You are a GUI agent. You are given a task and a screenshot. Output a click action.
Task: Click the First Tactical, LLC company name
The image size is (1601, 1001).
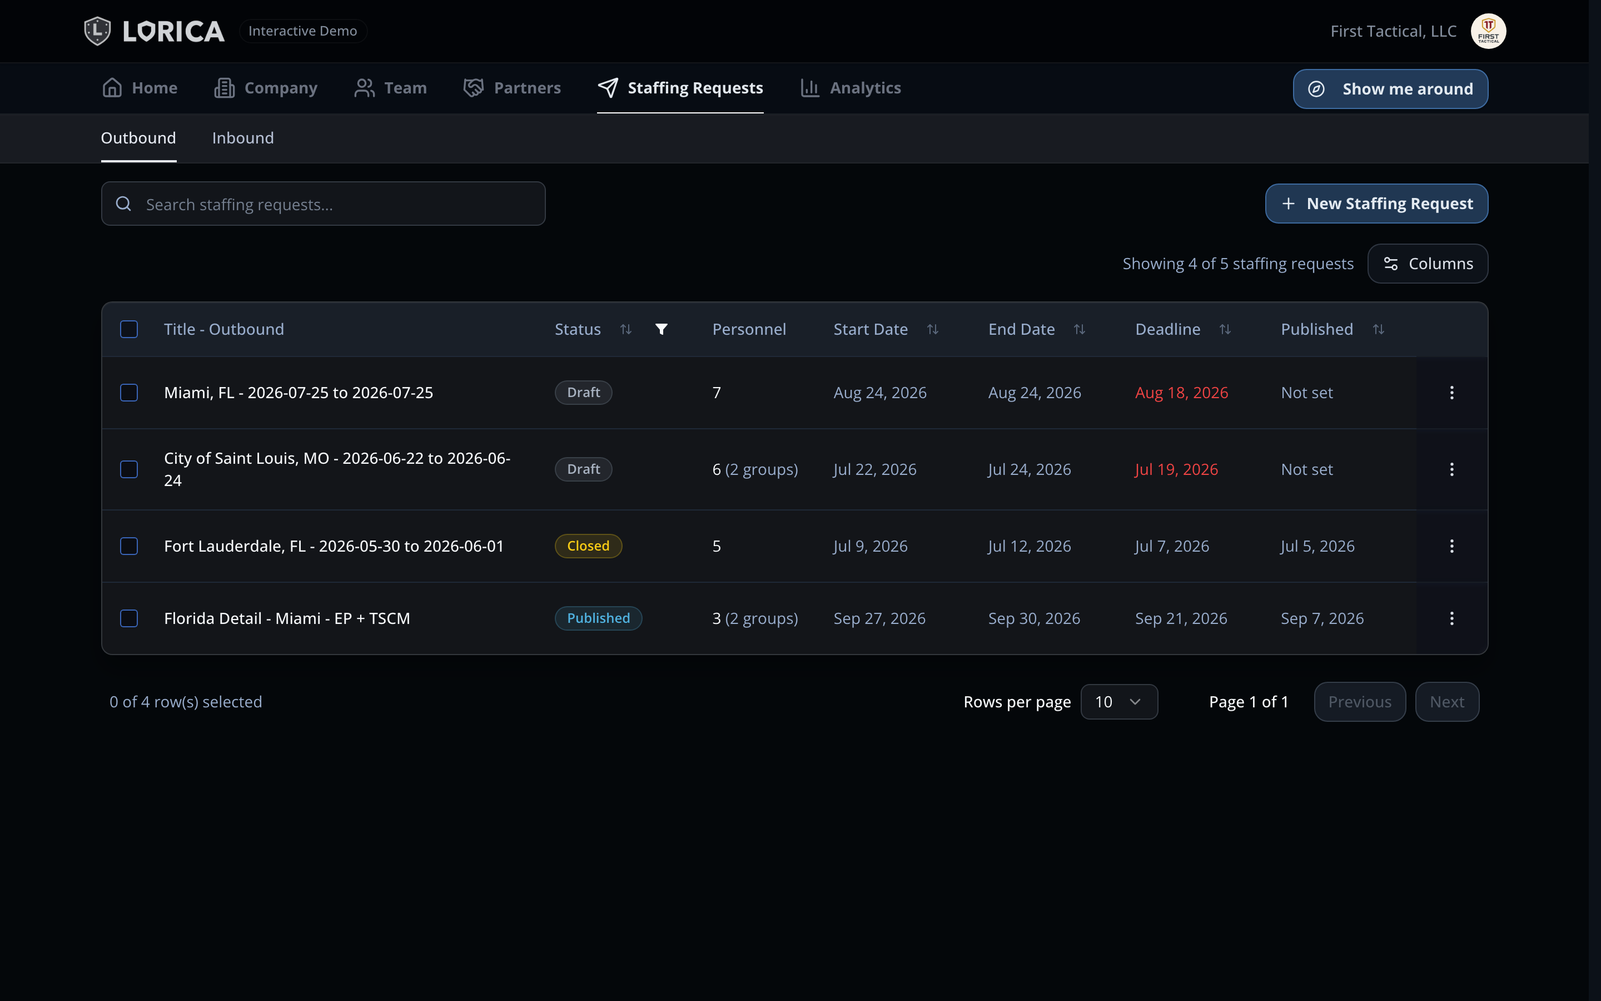1393,31
